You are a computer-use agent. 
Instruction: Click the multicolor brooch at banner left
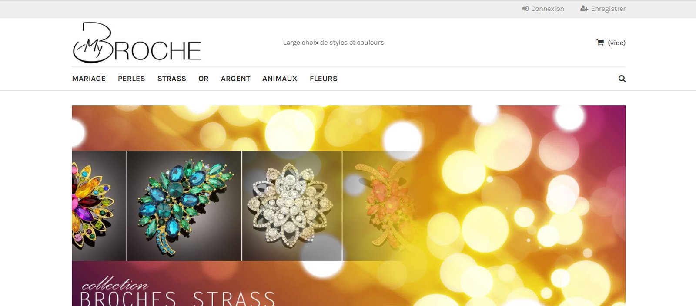coord(99,206)
